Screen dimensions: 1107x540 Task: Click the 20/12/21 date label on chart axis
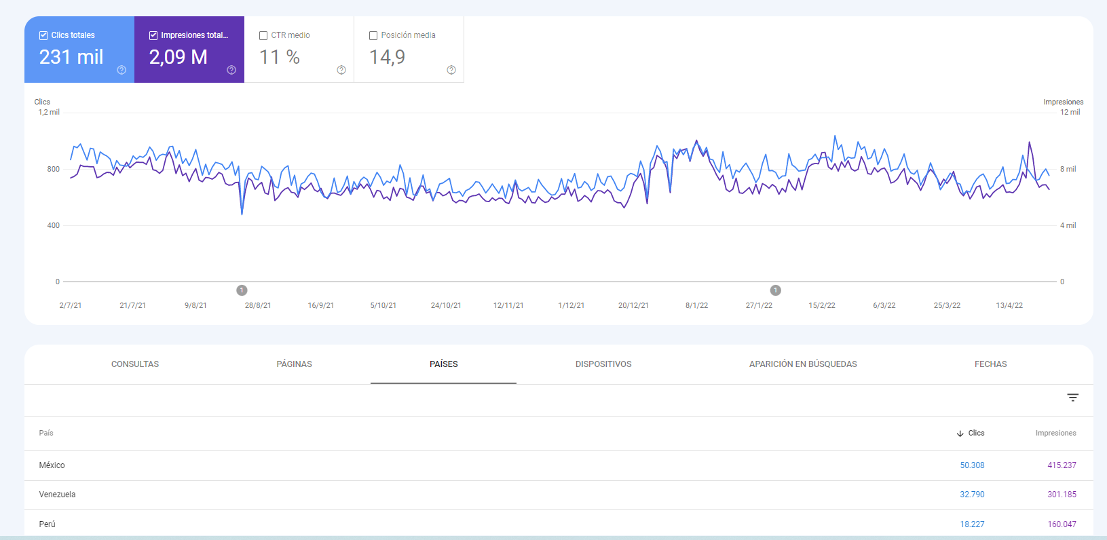coord(633,305)
